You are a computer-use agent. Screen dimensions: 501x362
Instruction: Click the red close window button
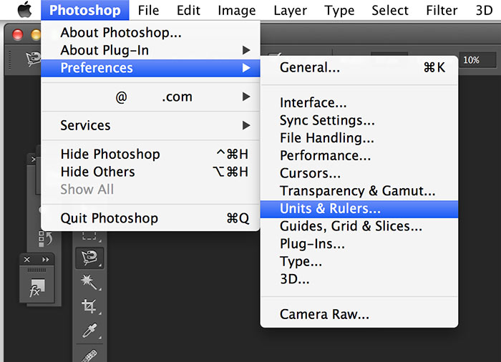[x=18, y=34]
